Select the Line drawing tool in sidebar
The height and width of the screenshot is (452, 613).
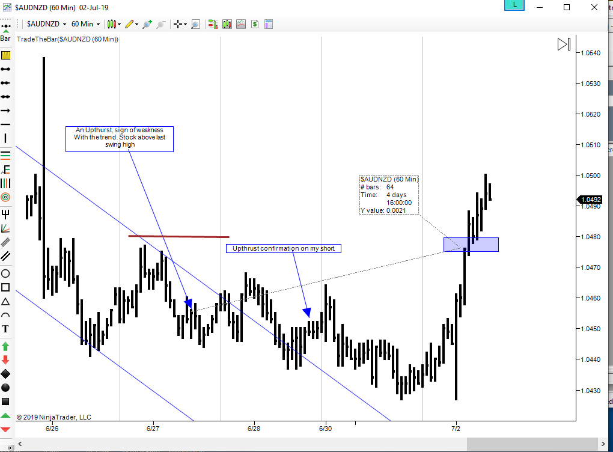5,69
